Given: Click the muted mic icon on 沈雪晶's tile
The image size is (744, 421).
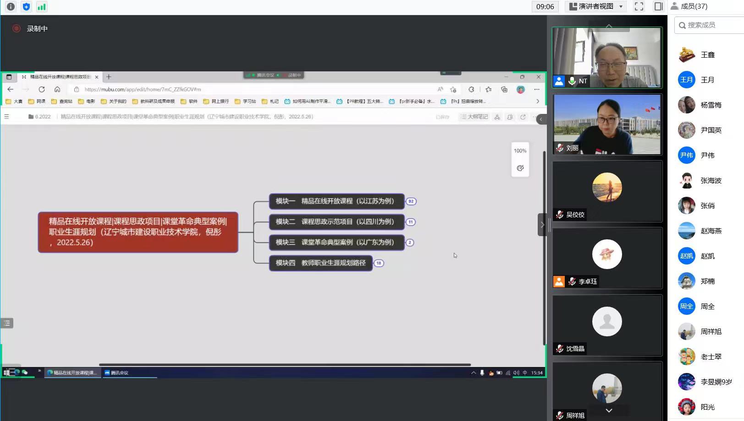Looking at the screenshot, I should pyautogui.click(x=560, y=349).
